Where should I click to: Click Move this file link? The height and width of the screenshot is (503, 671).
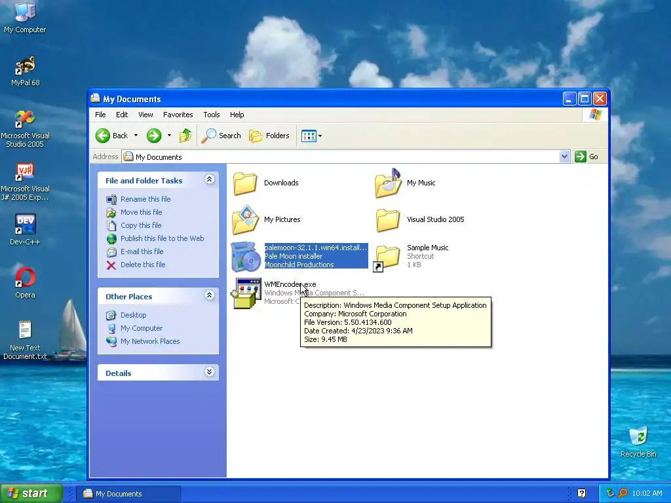[142, 212]
